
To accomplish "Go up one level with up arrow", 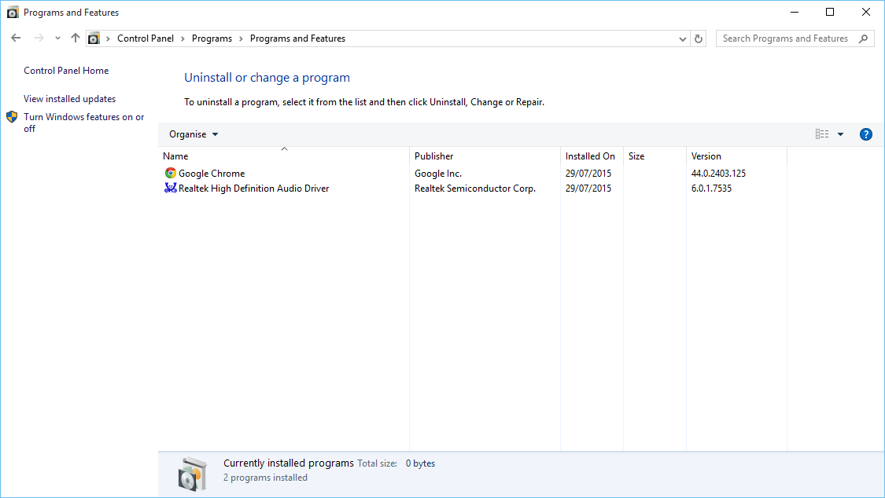I will [76, 38].
